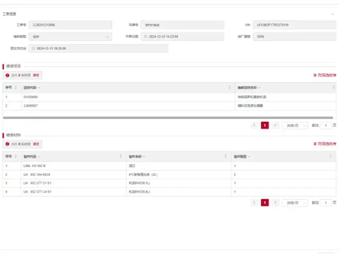Open 列筛选排序 for repair items table
Image resolution: width=339 pixels, height=254 pixels.
(325, 75)
